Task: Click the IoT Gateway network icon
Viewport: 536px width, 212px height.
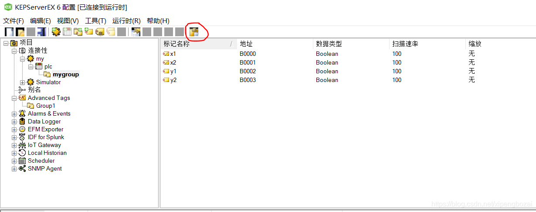Action: pyautogui.click(x=22, y=145)
